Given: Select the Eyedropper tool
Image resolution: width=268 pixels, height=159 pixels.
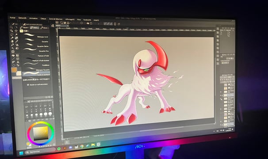Looking at the screenshot, I should pyautogui.click(x=12, y=38).
